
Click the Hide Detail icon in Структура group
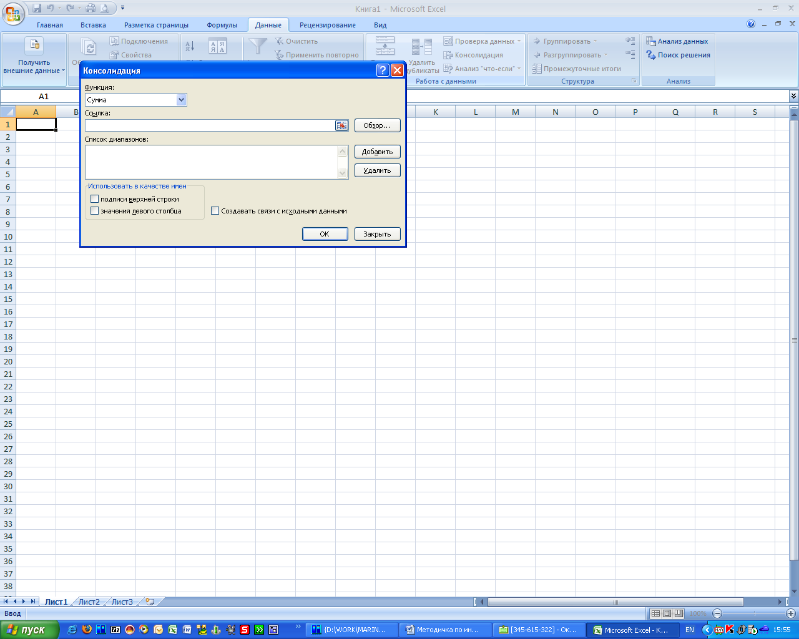click(630, 55)
